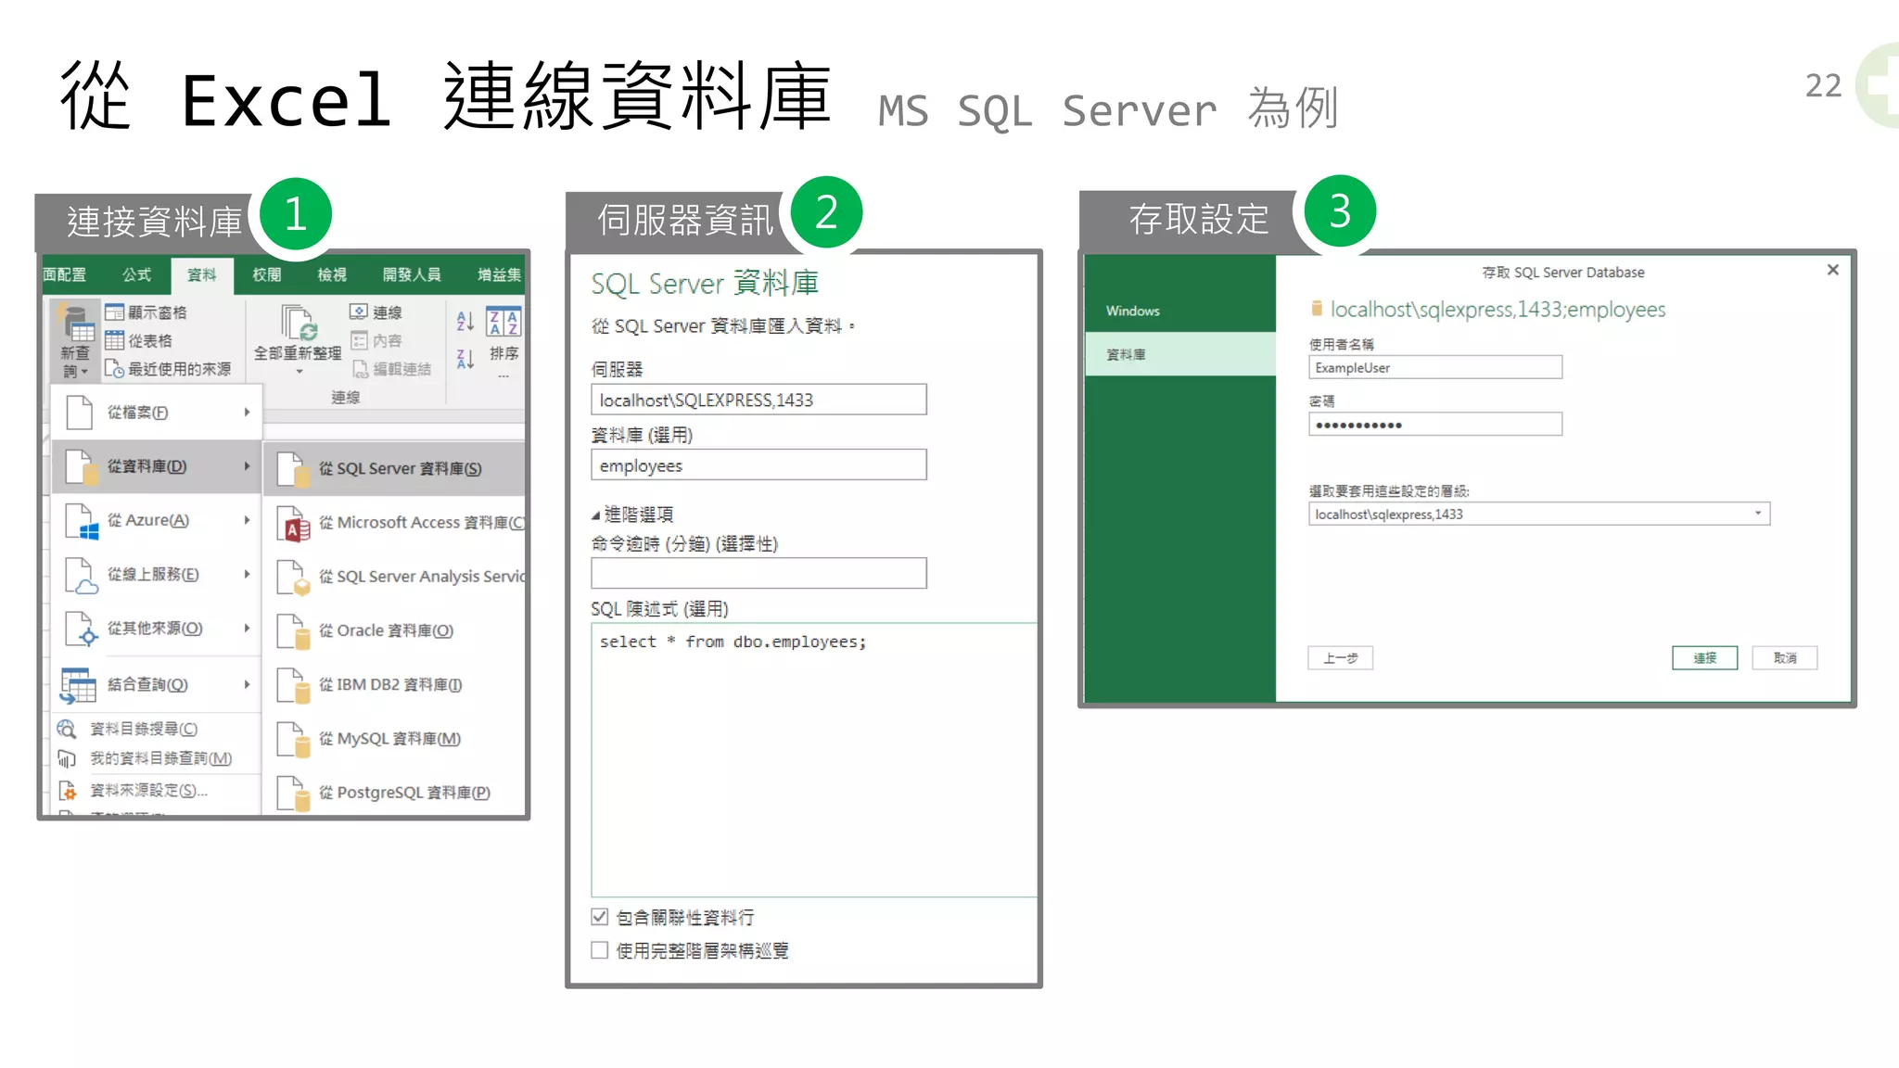Sort ascending A to Z
The width and height of the screenshot is (1899, 1068).
click(465, 321)
